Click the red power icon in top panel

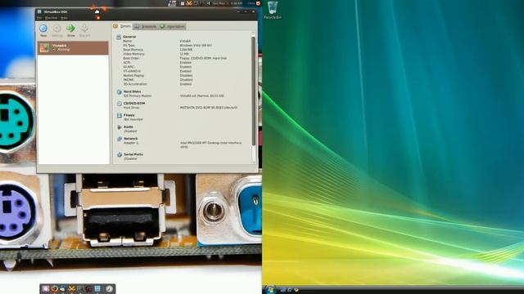[258, 3]
